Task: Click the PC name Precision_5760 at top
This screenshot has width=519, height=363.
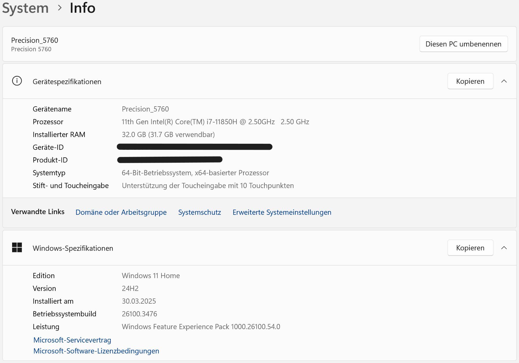Action: [x=35, y=40]
